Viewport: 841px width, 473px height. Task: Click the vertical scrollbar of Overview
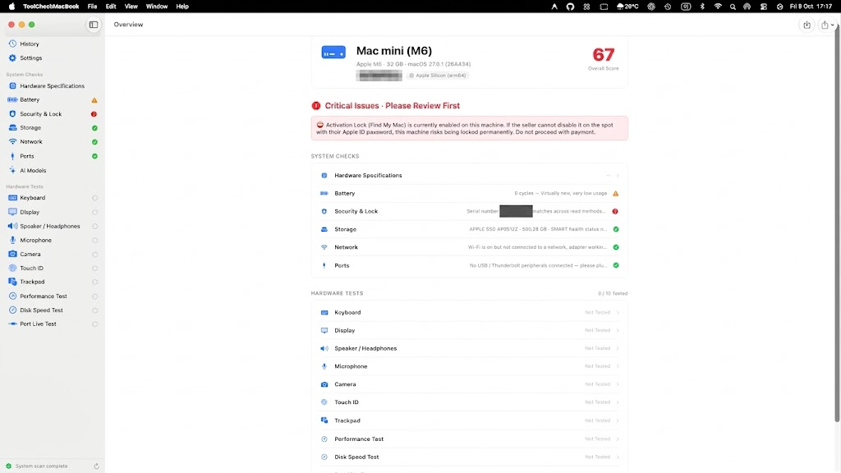pos(837,223)
